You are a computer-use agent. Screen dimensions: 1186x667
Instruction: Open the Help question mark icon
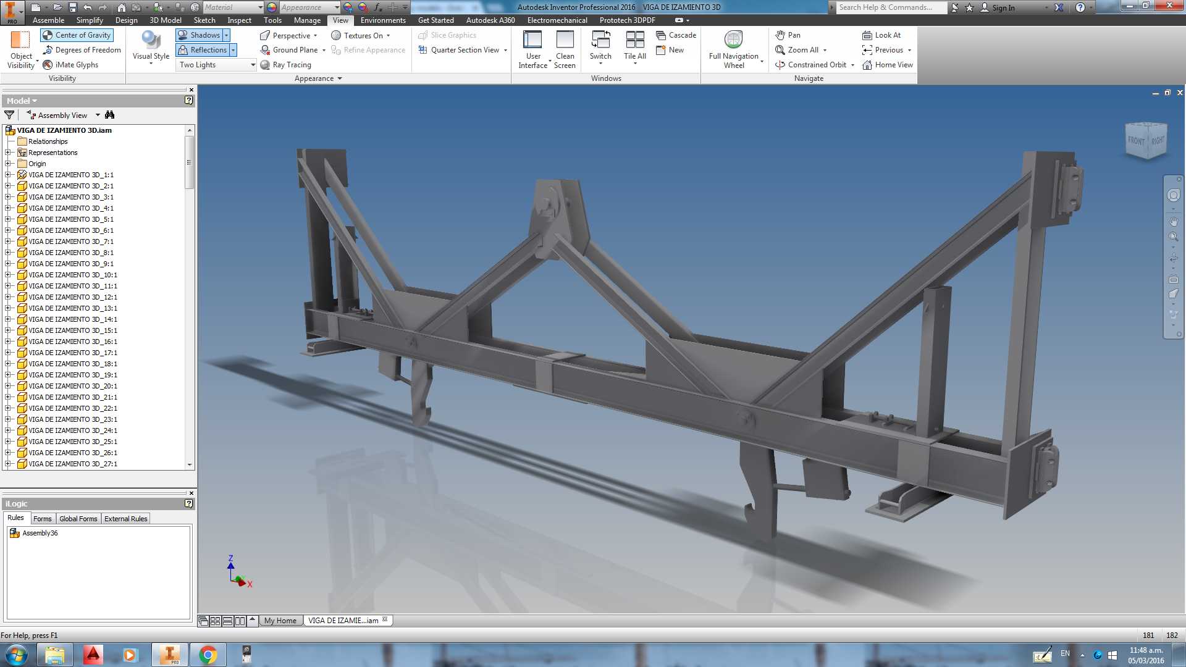coord(1080,7)
